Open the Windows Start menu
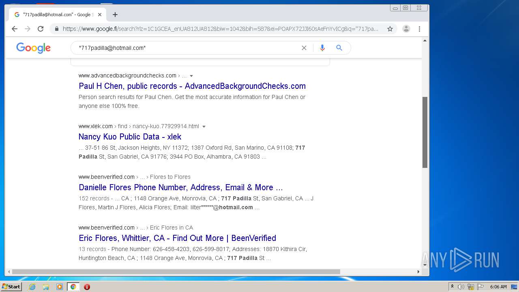The height and width of the screenshot is (292, 519). point(11,286)
